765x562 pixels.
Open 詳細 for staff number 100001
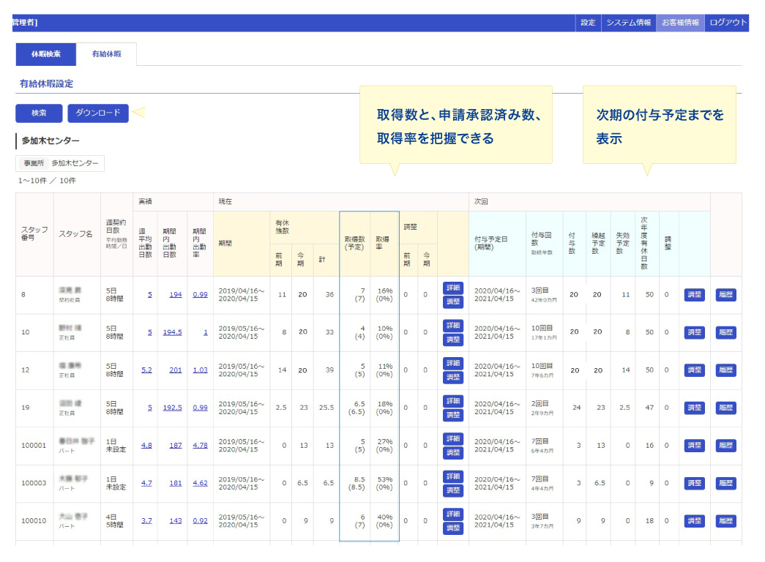[453, 438]
